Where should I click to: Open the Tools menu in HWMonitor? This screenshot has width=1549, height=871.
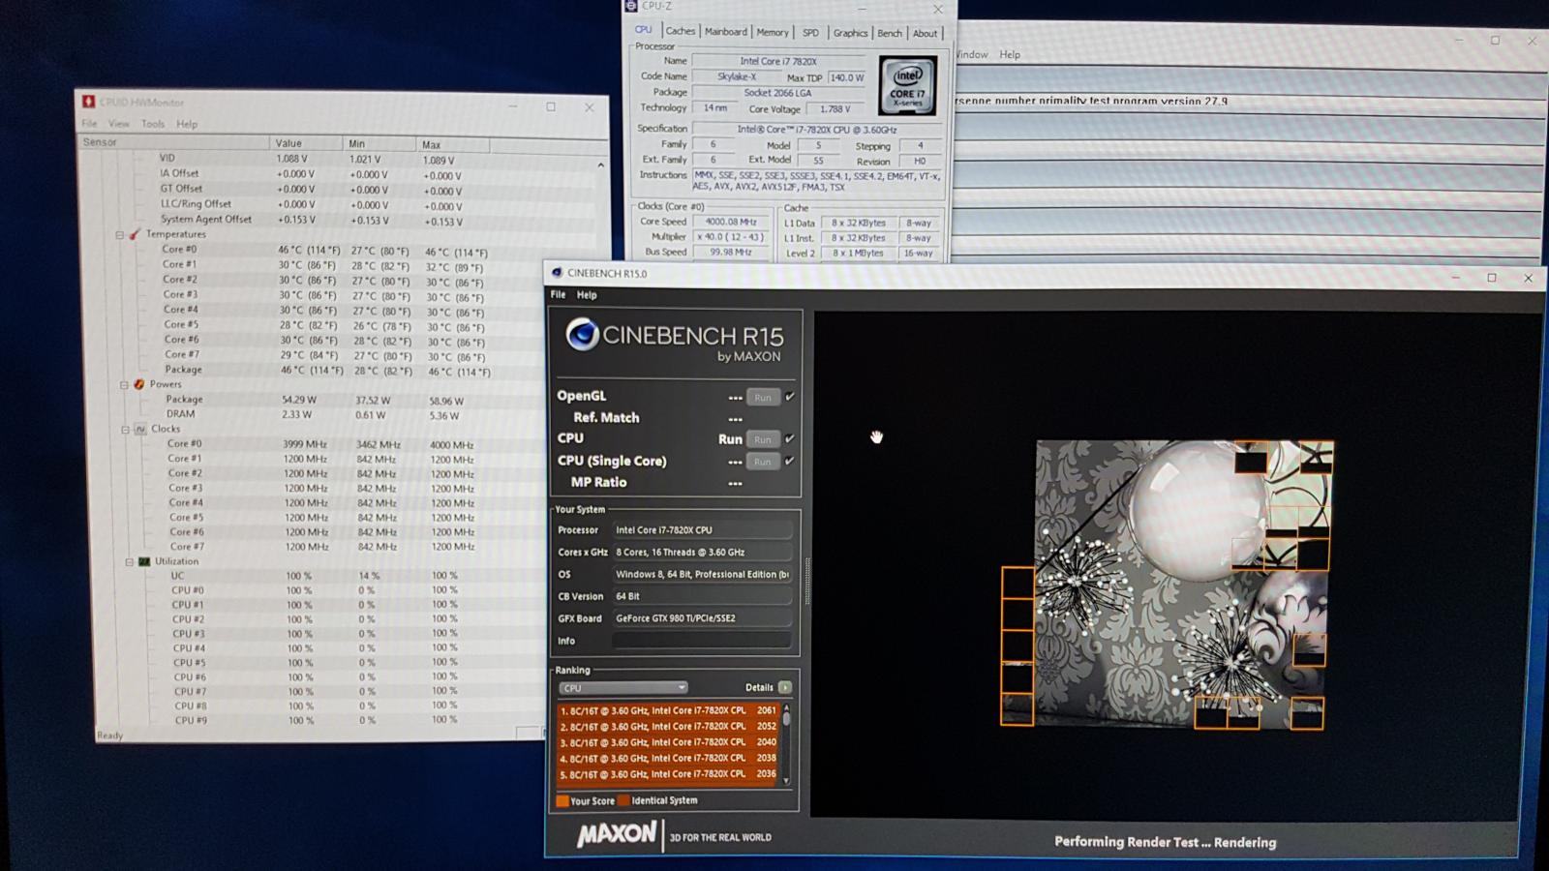pos(153,124)
